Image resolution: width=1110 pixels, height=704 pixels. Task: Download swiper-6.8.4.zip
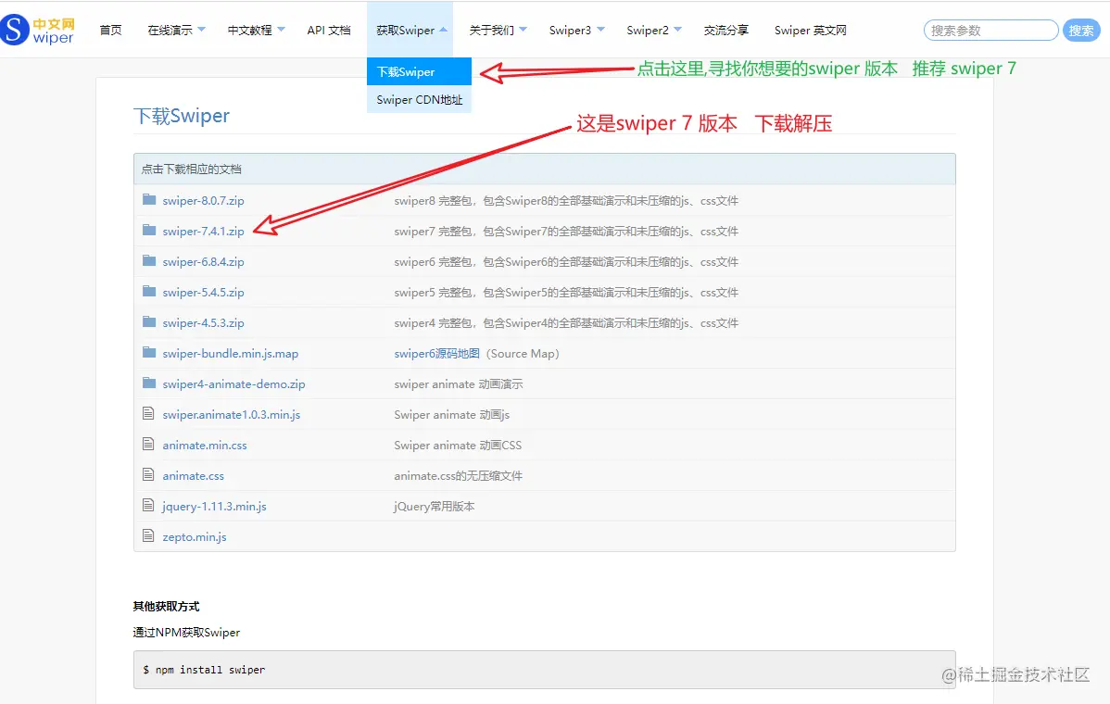click(x=203, y=261)
